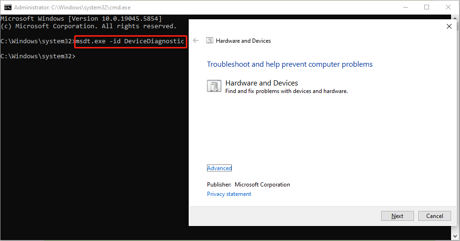
Task: Close the Hardware and Devices troubleshooter dialog
Action: click(449, 26)
